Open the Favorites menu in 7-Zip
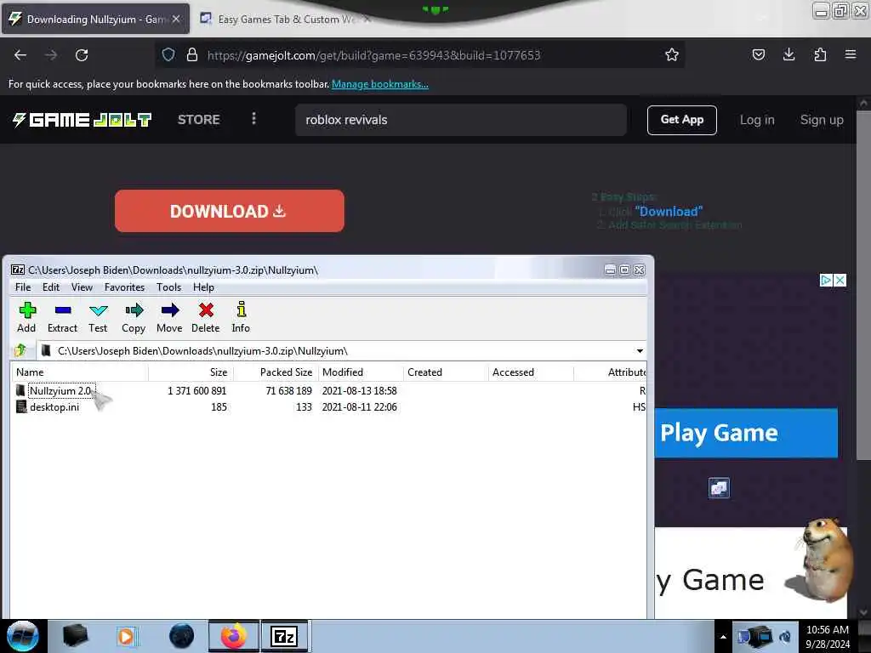Image resolution: width=871 pixels, height=653 pixels. click(x=124, y=287)
